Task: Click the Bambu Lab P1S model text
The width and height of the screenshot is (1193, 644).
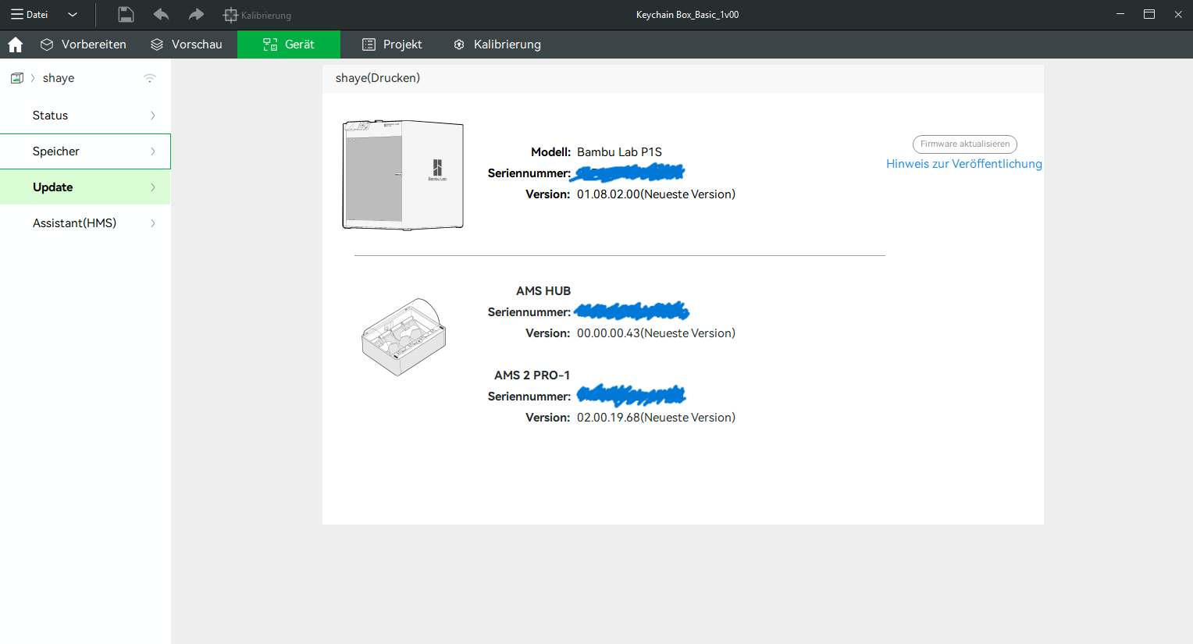Action: tap(619, 152)
